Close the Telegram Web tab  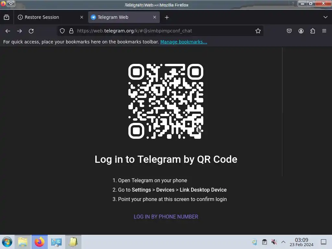155,17
